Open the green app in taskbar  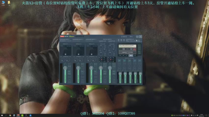[x=22, y=115]
